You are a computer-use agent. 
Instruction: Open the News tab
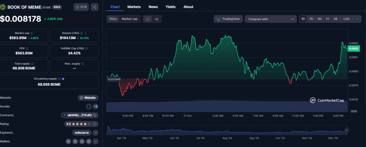click(153, 7)
